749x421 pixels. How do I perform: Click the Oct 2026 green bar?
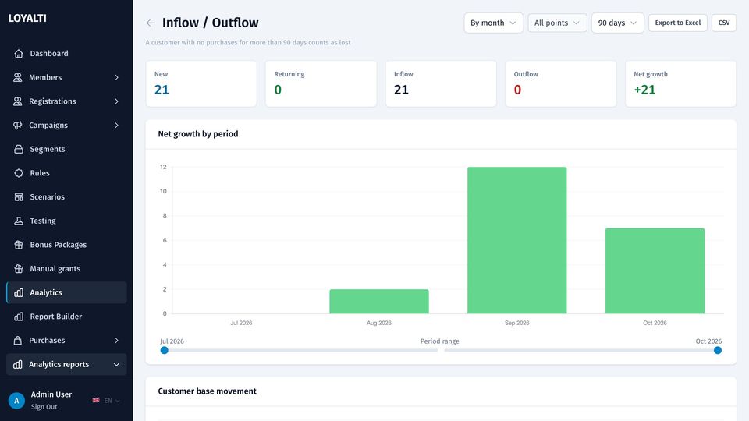click(655, 271)
